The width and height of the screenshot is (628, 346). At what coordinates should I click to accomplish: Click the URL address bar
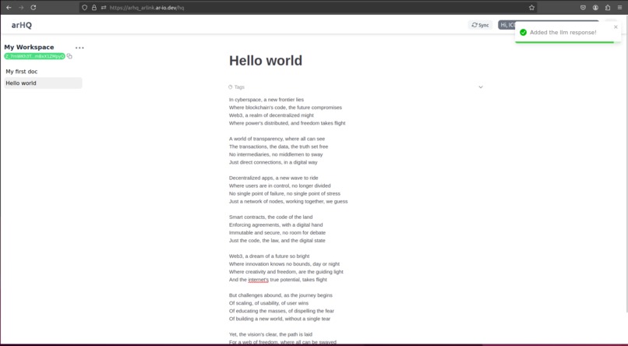point(309,7)
